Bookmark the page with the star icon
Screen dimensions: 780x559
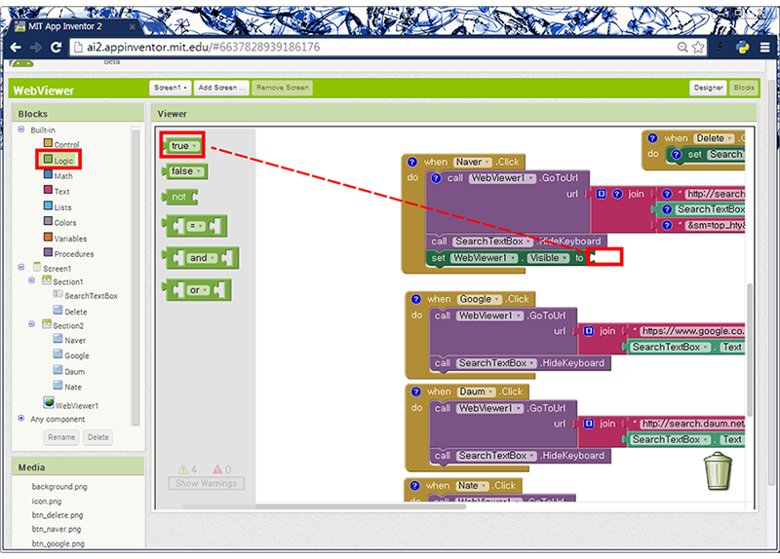[698, 47]
